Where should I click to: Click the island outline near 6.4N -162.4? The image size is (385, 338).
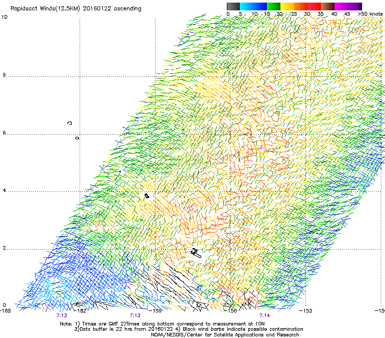pyautogui.click(x=70, y=123)
